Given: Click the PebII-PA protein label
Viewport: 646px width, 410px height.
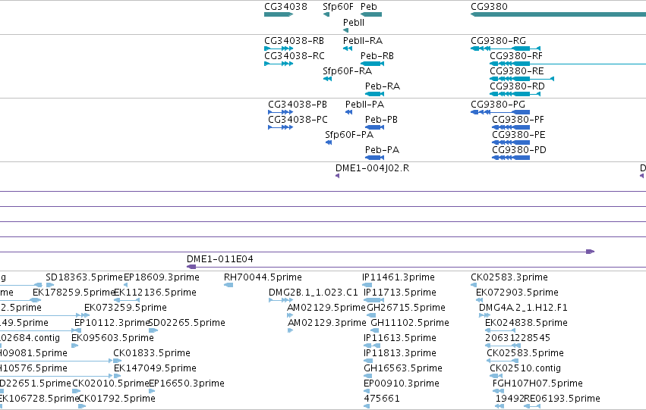Looking at the screenshot, I should 364,105.
